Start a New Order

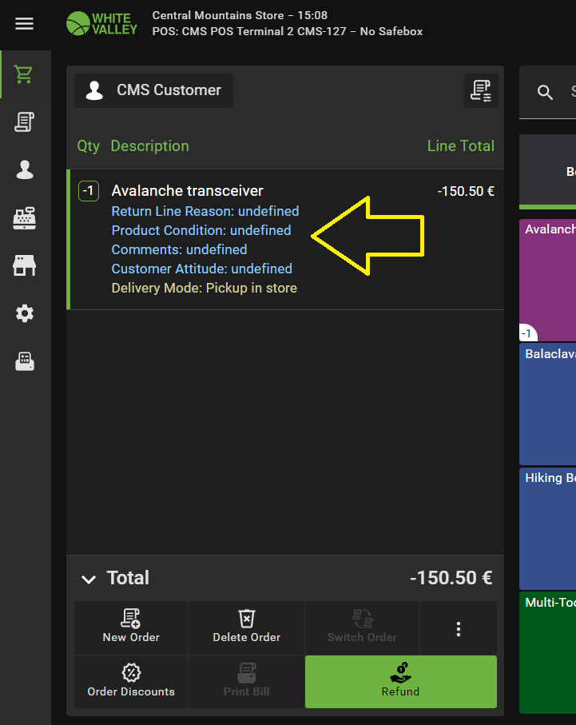131,627
